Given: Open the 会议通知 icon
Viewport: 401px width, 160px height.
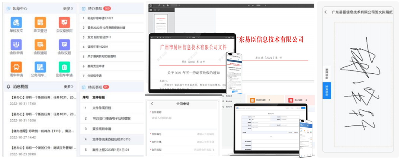Looking at the screenshot, I should pos(40,45).
